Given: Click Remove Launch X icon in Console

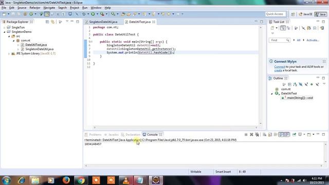Looking at the screenshot, I should click(x=251, y=135).
